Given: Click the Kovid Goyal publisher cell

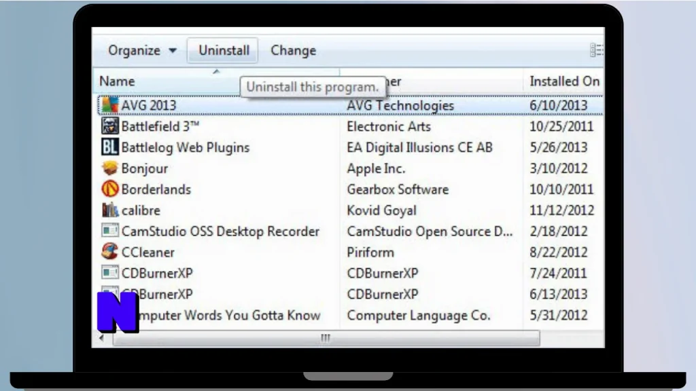Looking at the screenshot, I should coord(382,210).
